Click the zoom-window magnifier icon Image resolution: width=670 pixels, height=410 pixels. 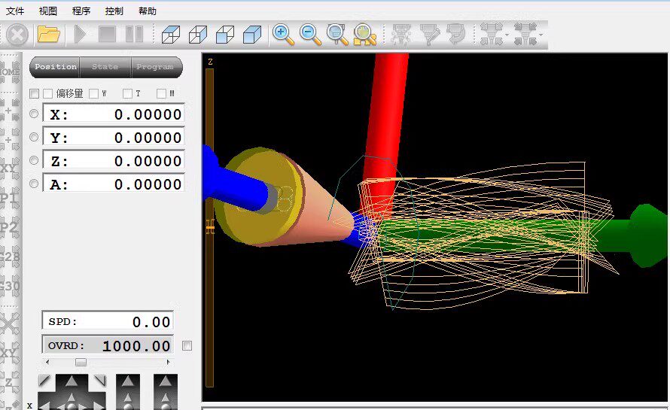pos(337,34)
